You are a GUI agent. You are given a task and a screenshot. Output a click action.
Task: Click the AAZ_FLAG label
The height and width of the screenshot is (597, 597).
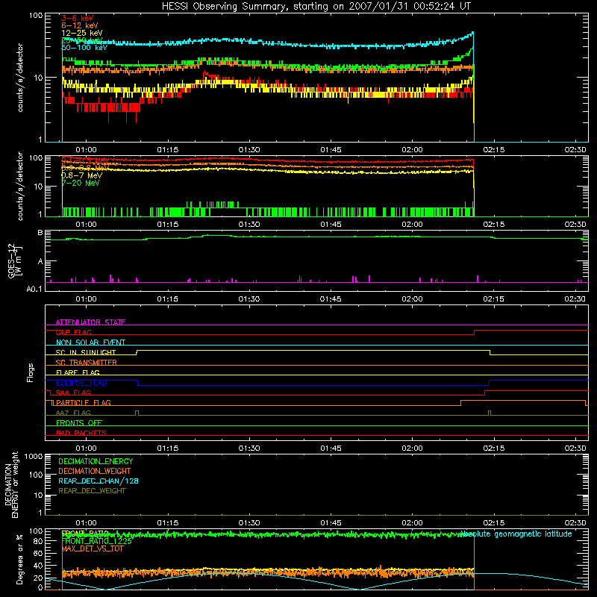coord(73,413)
